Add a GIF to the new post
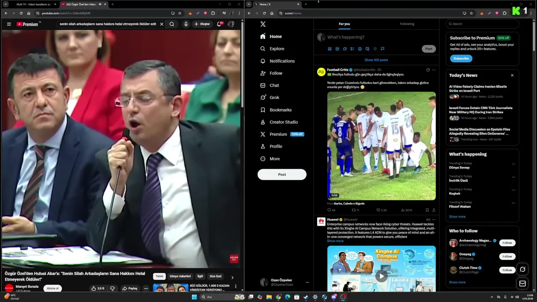The image size is (537, 302). pos(337,49)
